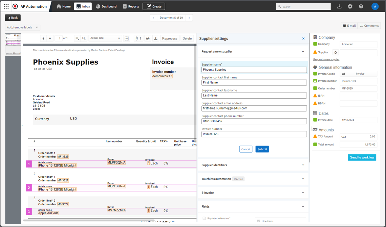This screenshot has width=386, height=227.
Task: Swap Invoice/Credit type arrows icon
Action: [343, 74]
